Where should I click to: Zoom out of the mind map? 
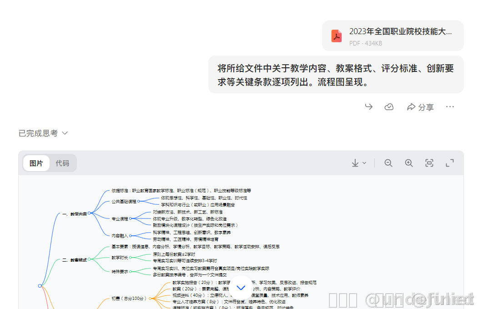pos(388,163)
